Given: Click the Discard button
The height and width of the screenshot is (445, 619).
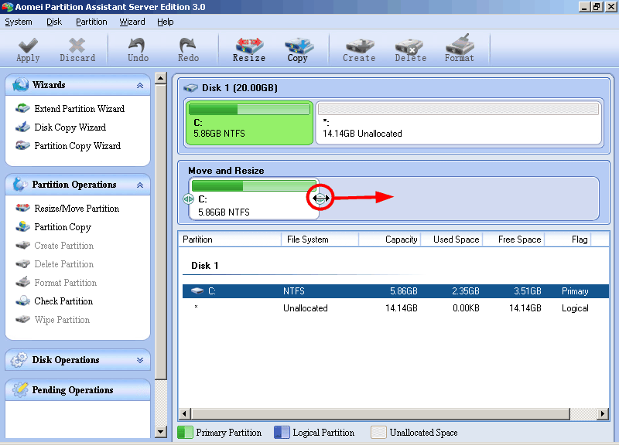Looking at the screenshot, I should tap(77, 48).
